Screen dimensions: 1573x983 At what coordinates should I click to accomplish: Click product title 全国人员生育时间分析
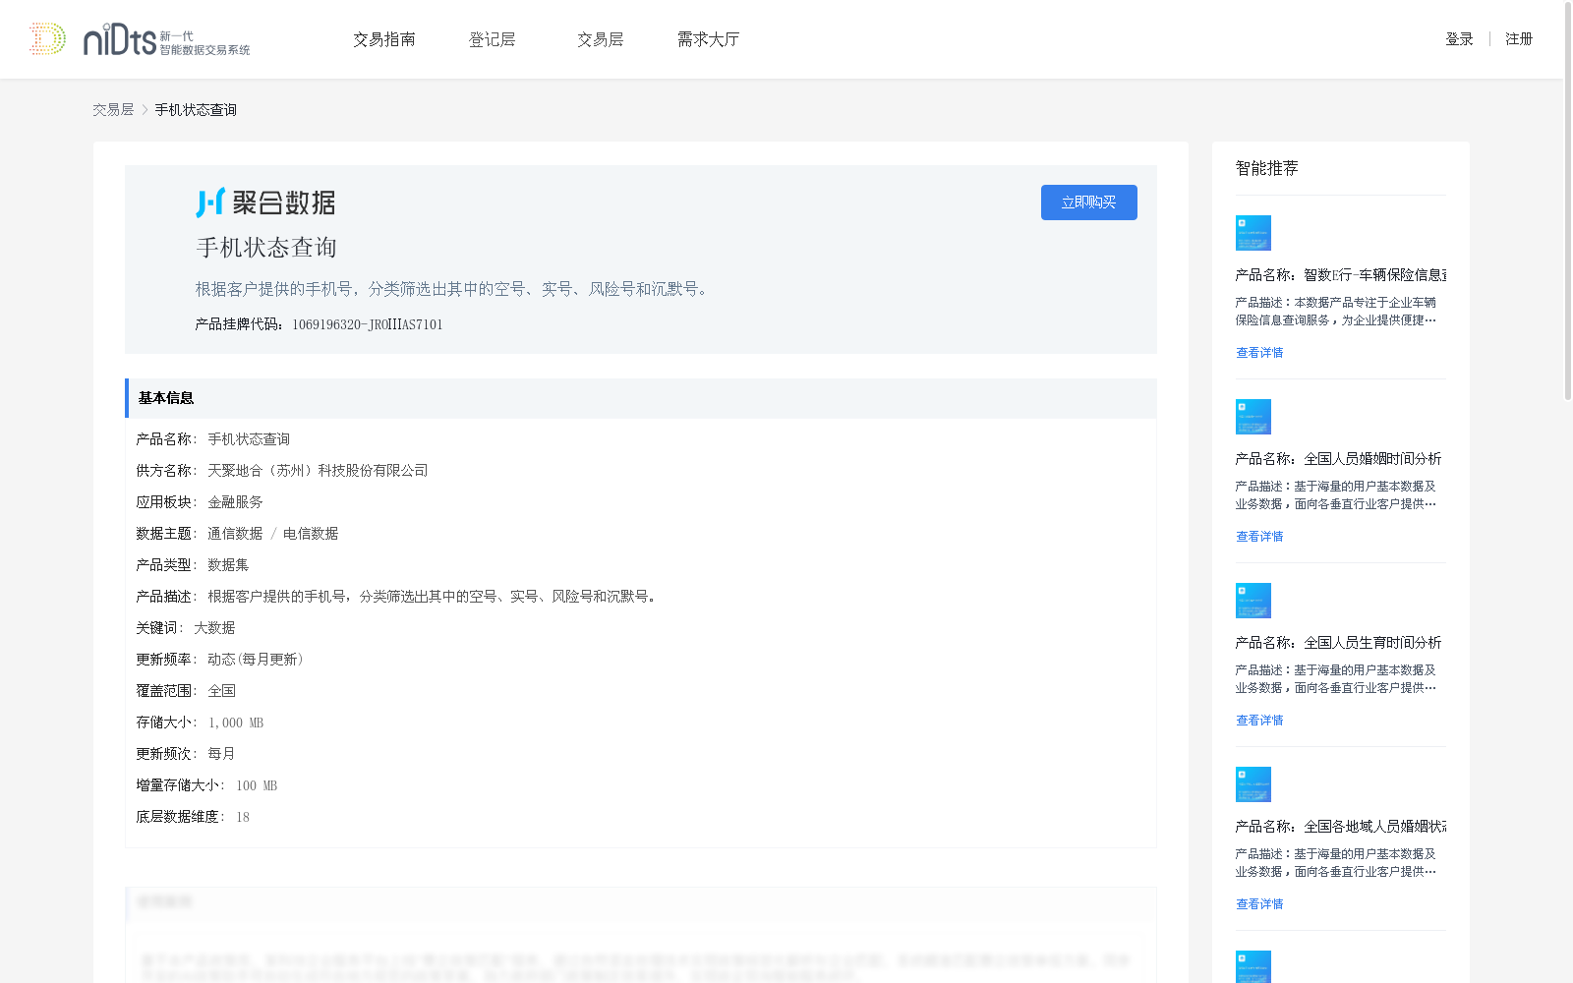(1339, 643)
